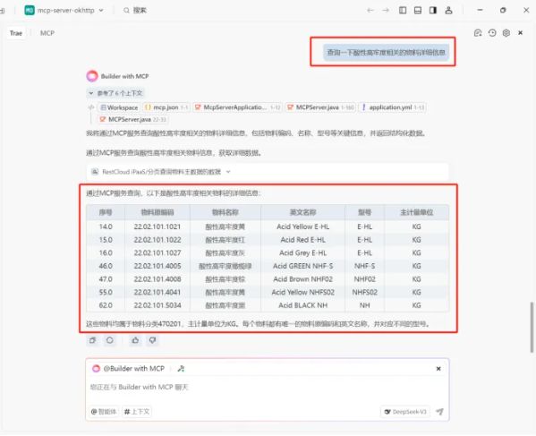Open chat history clock icon
This screenshot has height=436, width=536.
point(492,33)
